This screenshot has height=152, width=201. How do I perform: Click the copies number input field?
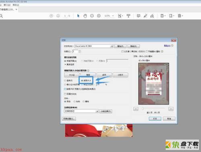click(75, 51)
